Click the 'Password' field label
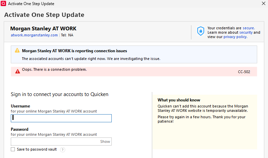This screenshot has width=268, height=158. (20, 129)
